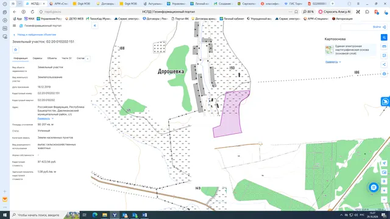The width and height of the screenshot is (390, 219).
Task: Open browser tab list dropdown arrow
Action: (x=19, y=4)
